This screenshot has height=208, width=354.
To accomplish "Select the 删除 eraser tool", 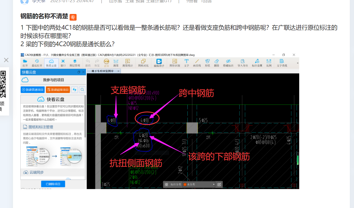I will coord(216,63).
